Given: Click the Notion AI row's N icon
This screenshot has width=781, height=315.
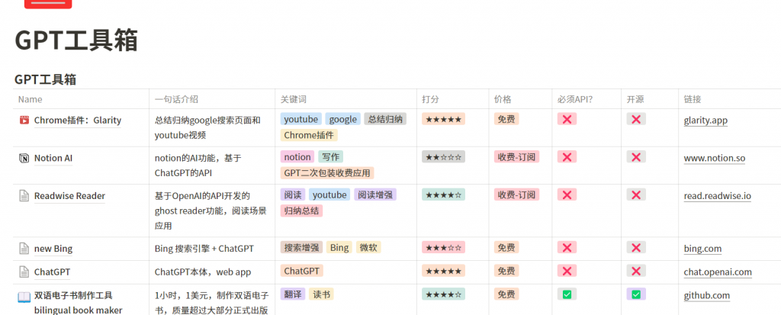Looking at the screenshot, I should pyautogui.click(x=24, y=159).
